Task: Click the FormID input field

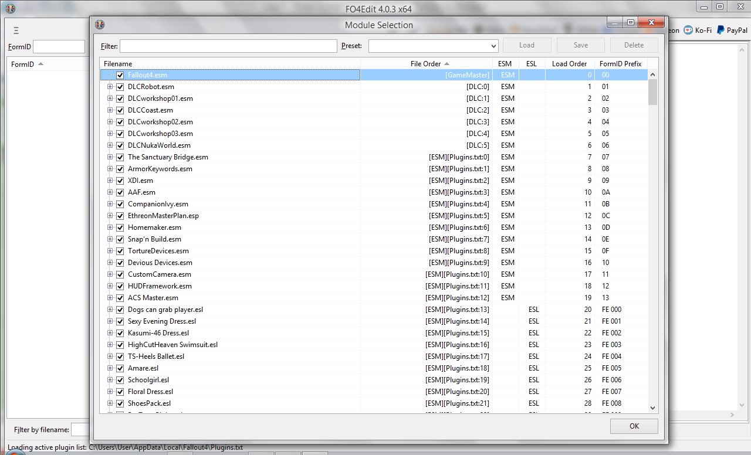Action: click(59, 47)
